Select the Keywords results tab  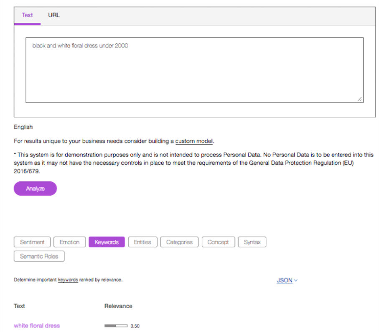coord(107,242)
